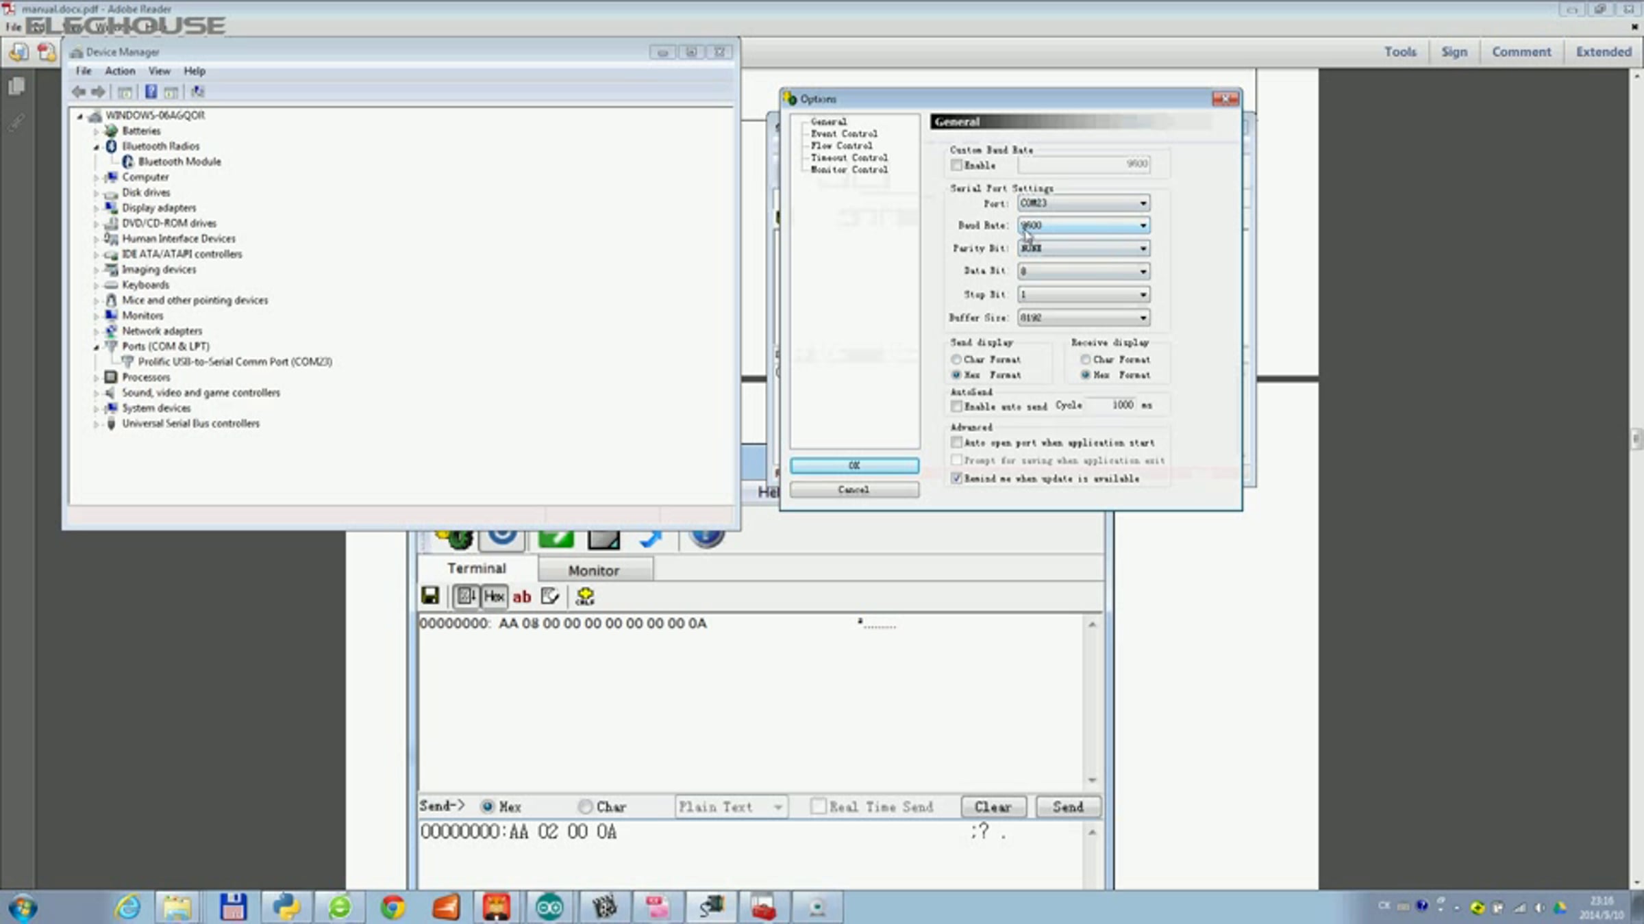Image resolution: width=1644 pixels, height=924 pixels.
Task: Open Arduino IDE from the taskbar
Action: [x=549, y=908]
